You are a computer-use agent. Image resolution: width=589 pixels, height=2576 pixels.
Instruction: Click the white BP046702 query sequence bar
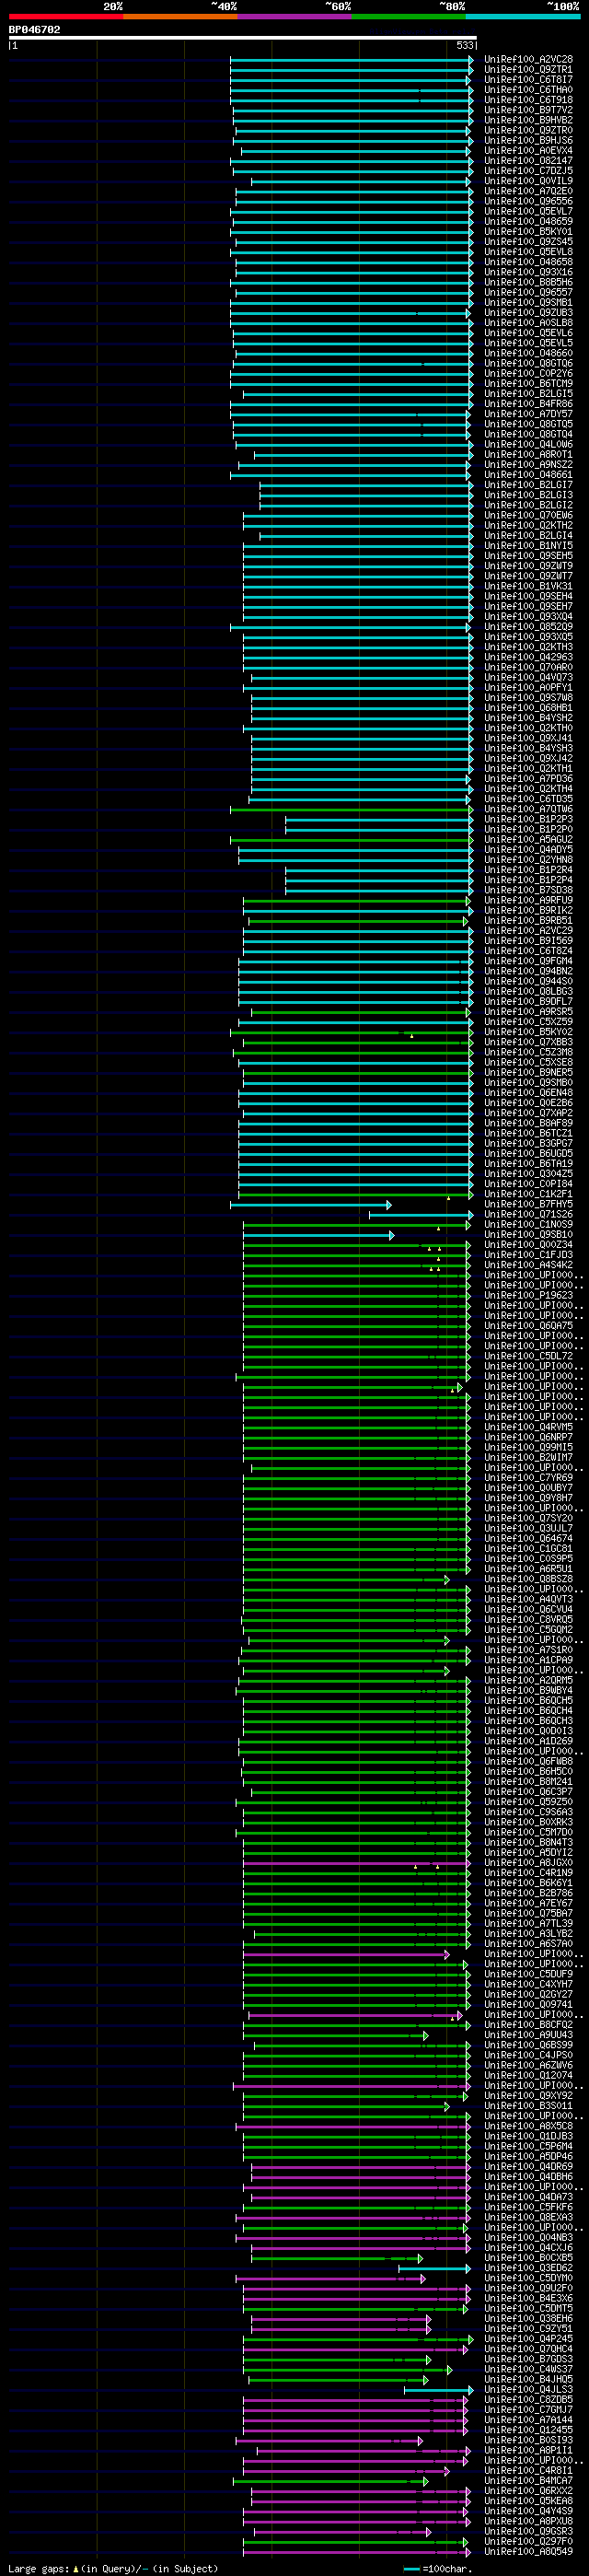(243, 38)
